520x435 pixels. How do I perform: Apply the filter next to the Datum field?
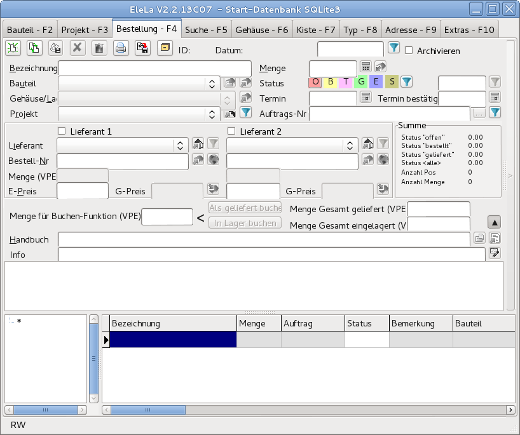pos(393,48)
